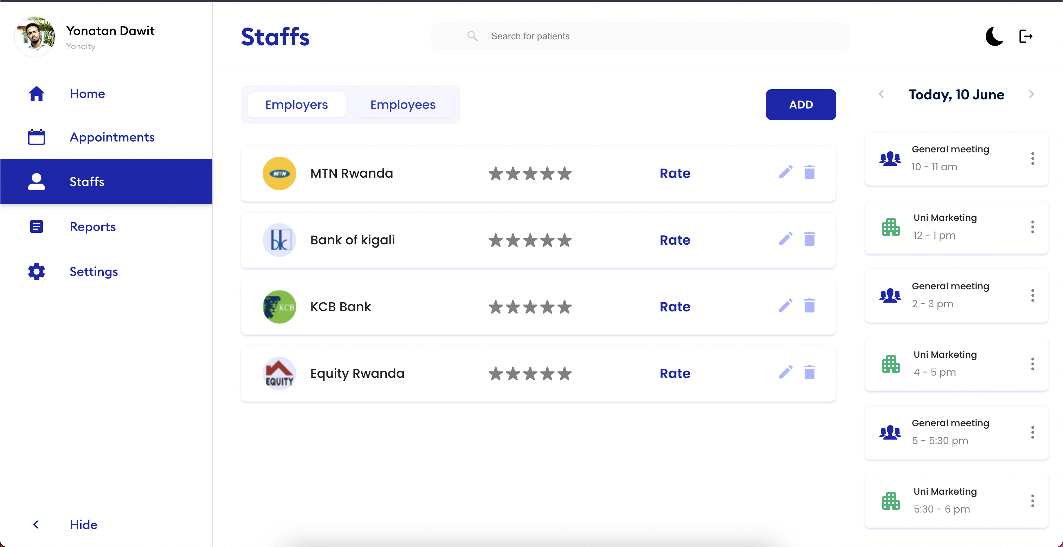The height and width of the screenshot is (547, 1063).
Task: Switch to the Employees tab
Action: coord(403,105)
